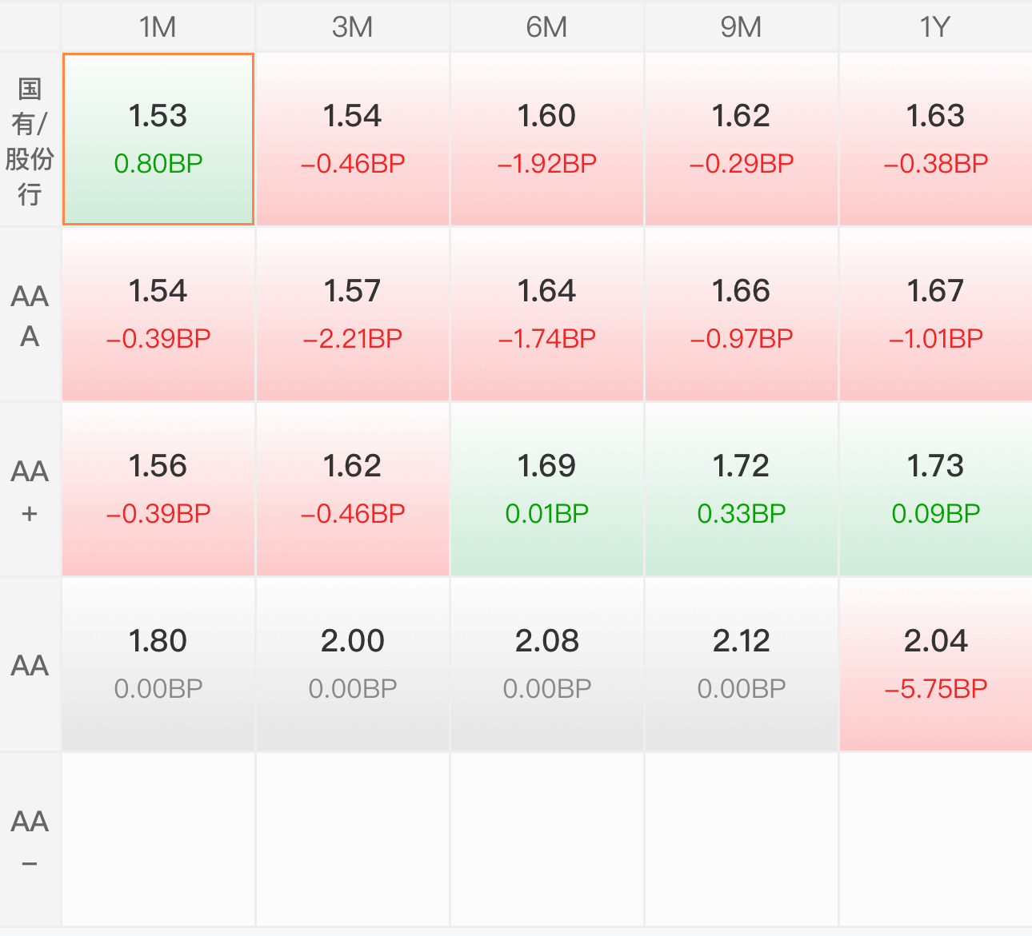Click the 2.00 cell in AA row
This screenshot has height=936, width=1032.
pyautogui.click(x=353, y=665)
